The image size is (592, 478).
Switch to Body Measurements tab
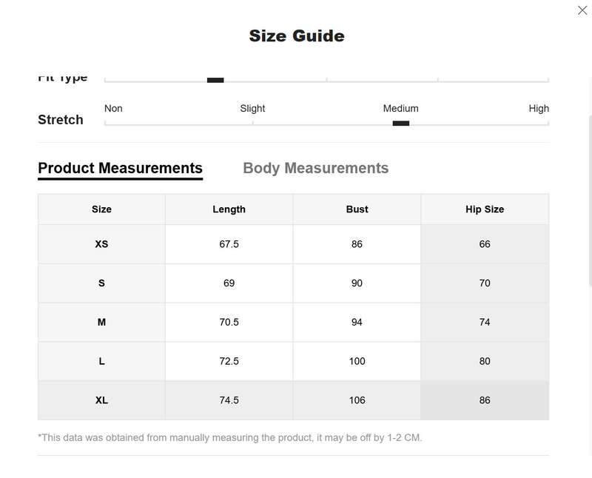pos(316,168)
